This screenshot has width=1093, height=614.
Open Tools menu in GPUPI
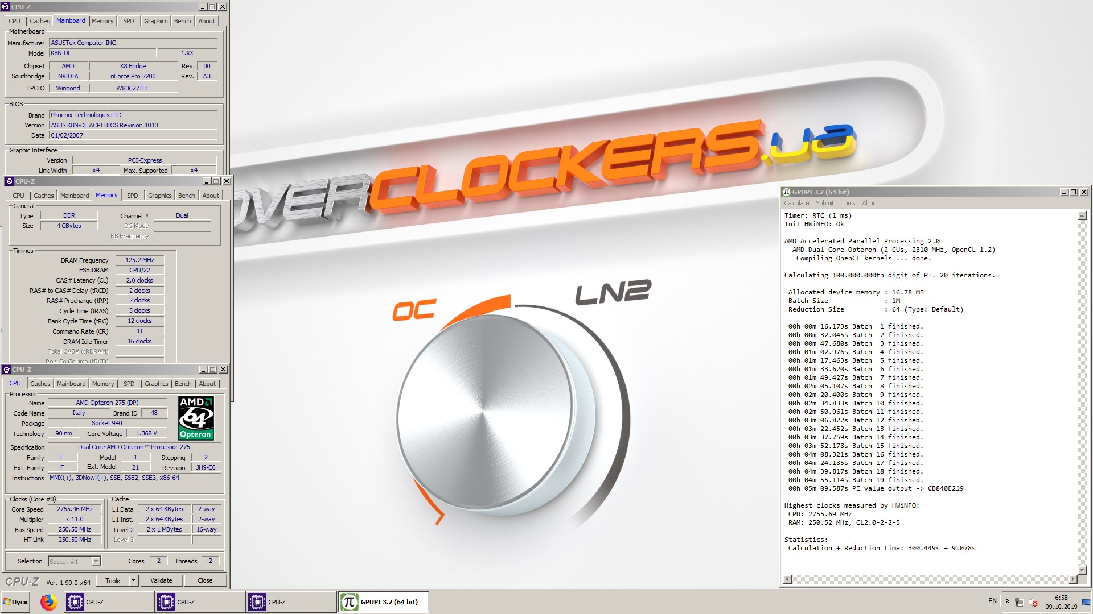tap(848, 203)
